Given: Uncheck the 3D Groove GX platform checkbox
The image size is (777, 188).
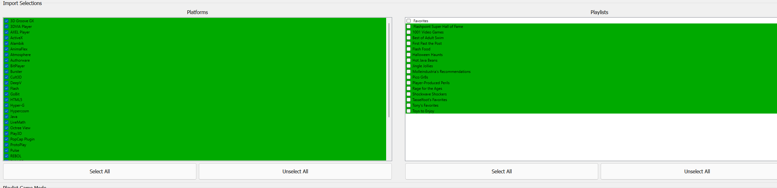Looking at the screenshot, I should coord(6,21).
